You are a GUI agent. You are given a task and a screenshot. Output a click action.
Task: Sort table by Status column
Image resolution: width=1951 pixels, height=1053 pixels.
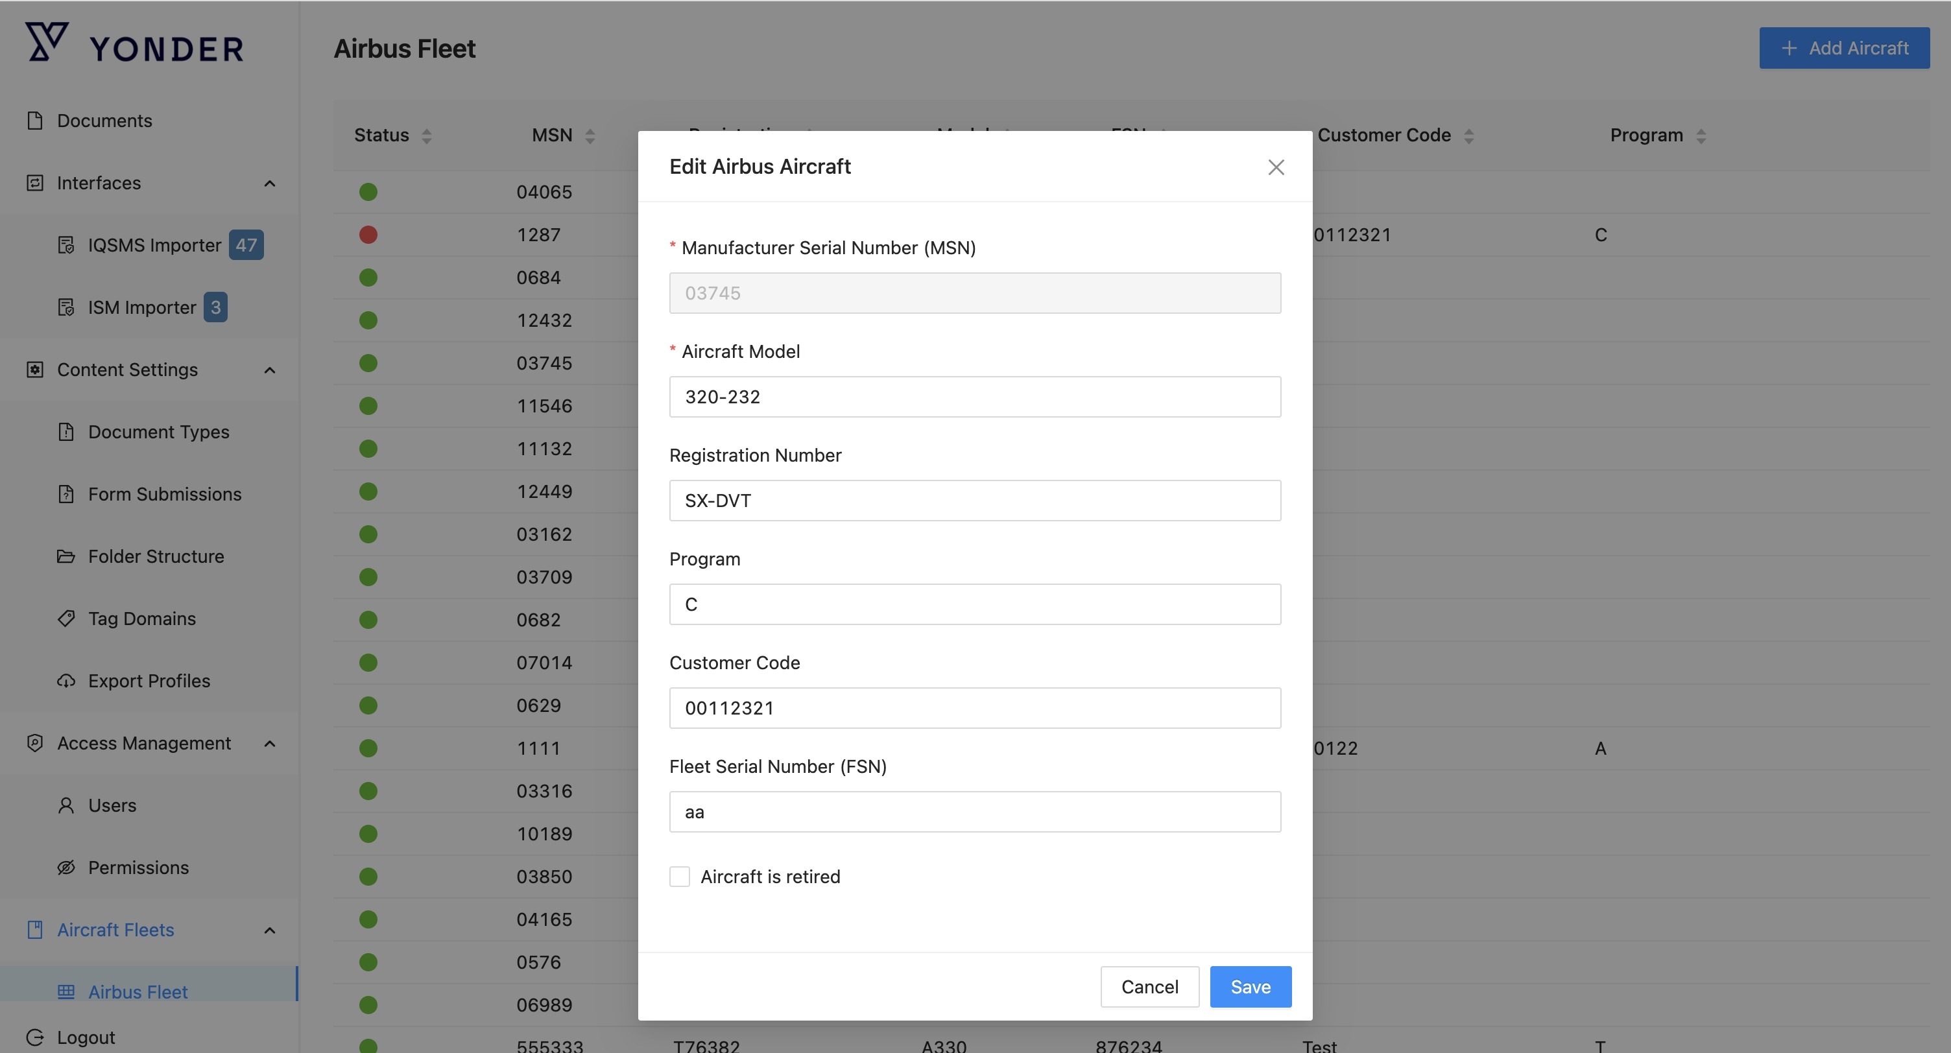pos(426,136)
